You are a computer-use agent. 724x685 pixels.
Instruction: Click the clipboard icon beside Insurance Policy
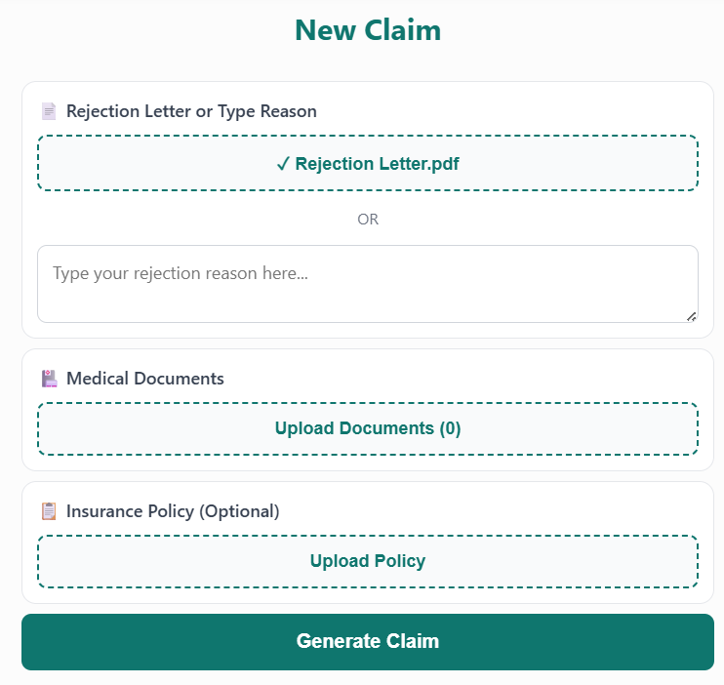coord(49,511)
